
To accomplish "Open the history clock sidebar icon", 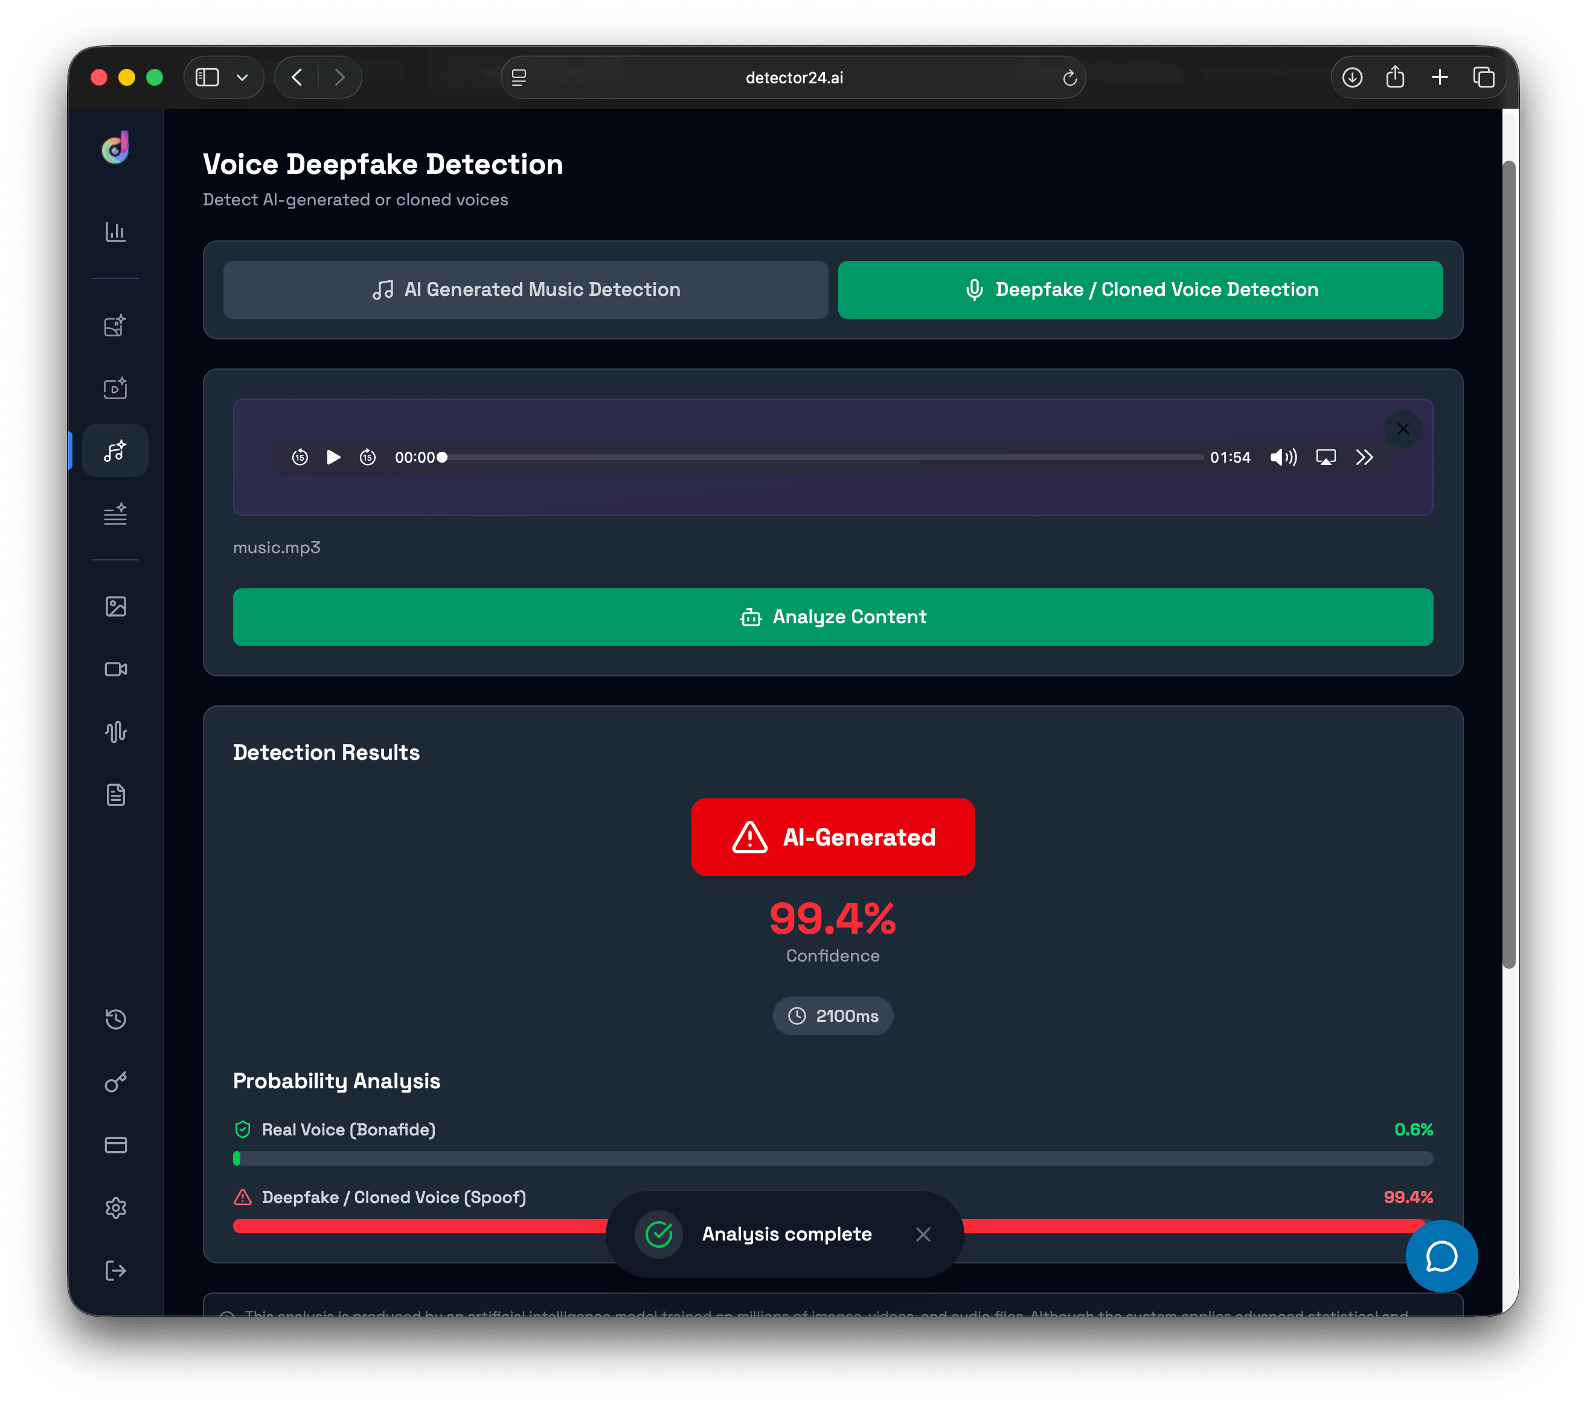I will [x=115, y=1019].
